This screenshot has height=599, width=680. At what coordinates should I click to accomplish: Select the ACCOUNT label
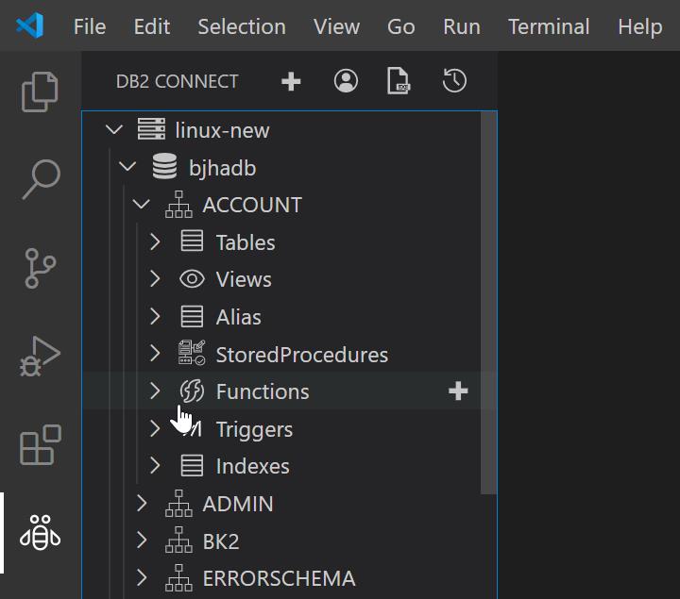252,205
